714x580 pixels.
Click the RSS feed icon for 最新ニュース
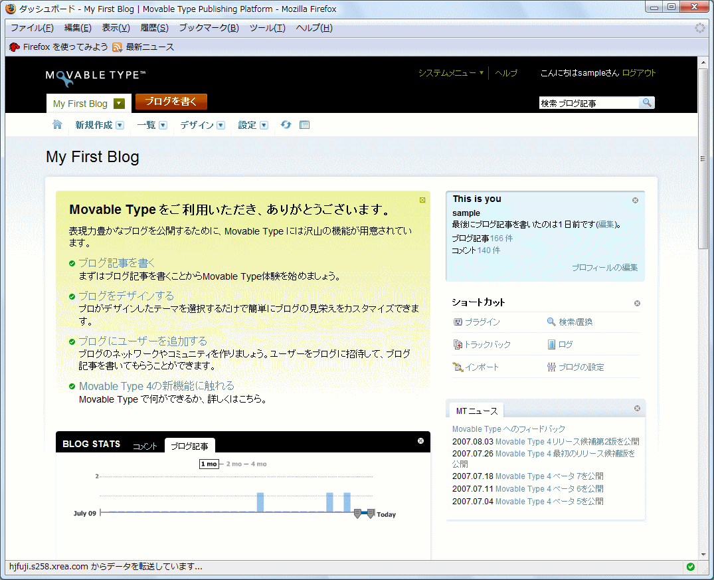pos(117,47)
